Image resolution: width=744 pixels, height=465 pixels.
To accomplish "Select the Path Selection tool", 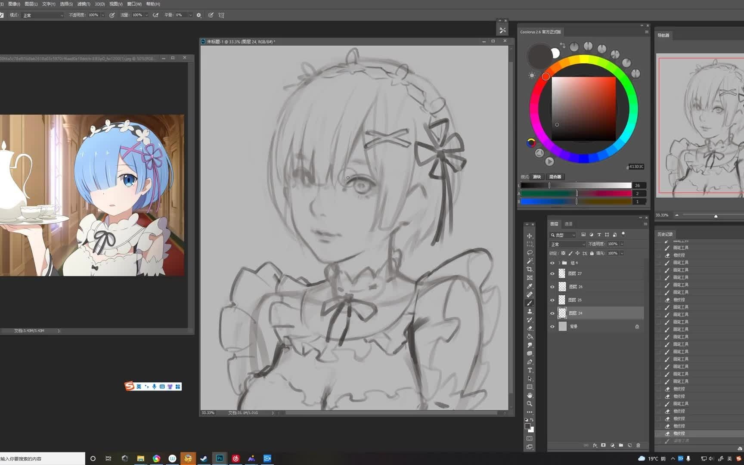I will click(530, 378).
